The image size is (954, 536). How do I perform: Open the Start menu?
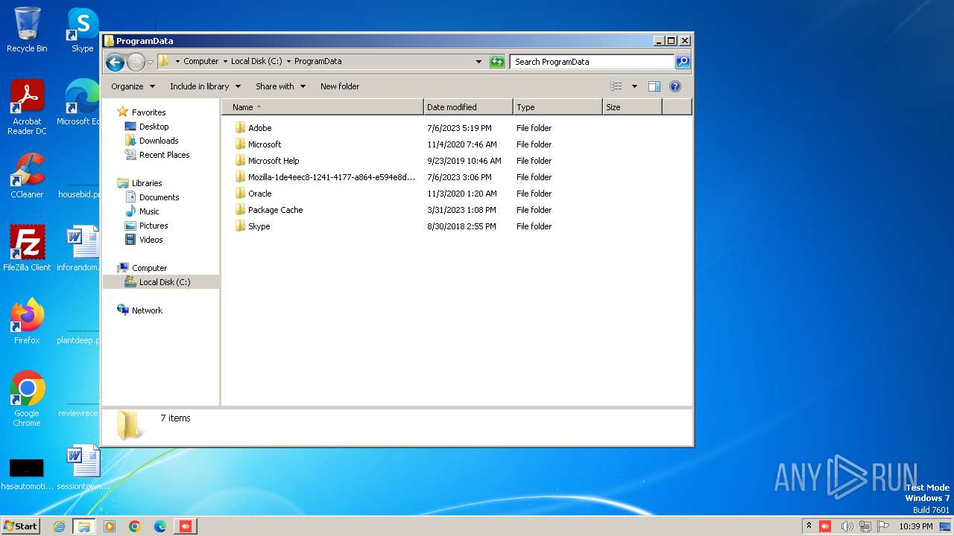pos(20,526)
